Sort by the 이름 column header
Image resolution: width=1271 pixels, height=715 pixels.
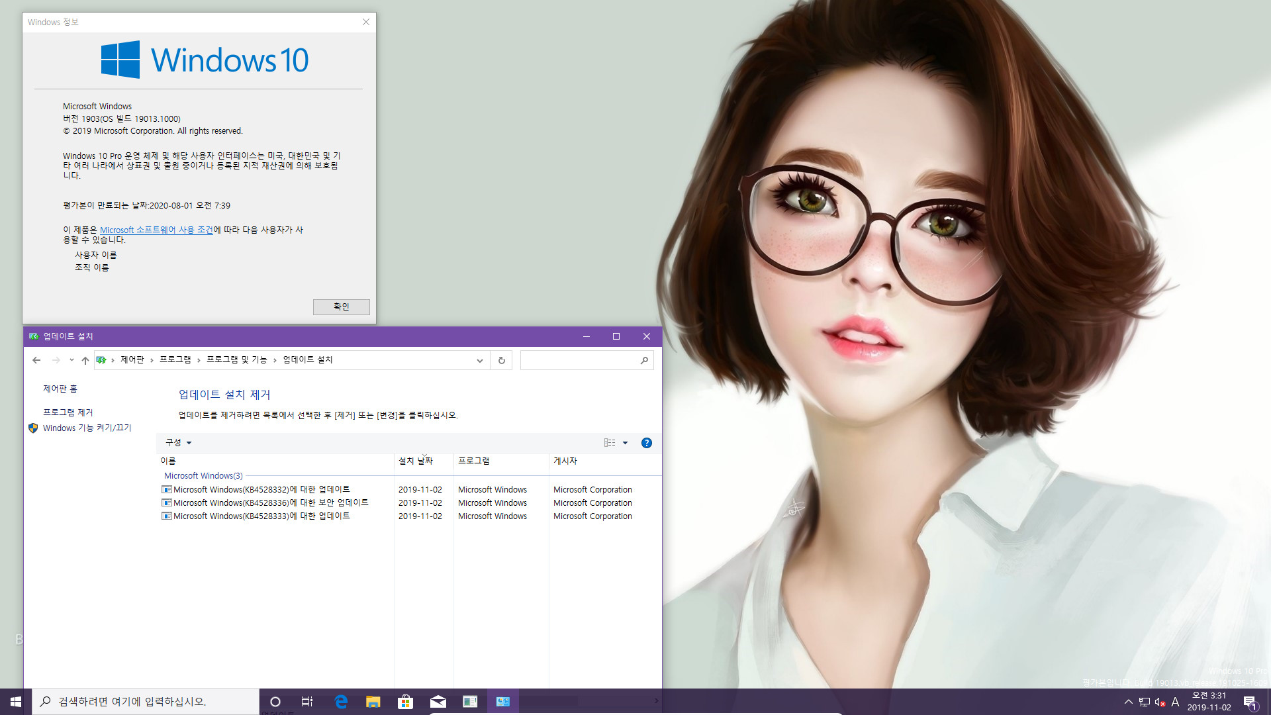(x=275, y=461)
